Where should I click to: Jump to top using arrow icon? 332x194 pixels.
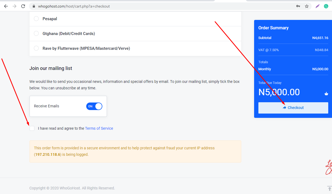click(x=330, y=188)
